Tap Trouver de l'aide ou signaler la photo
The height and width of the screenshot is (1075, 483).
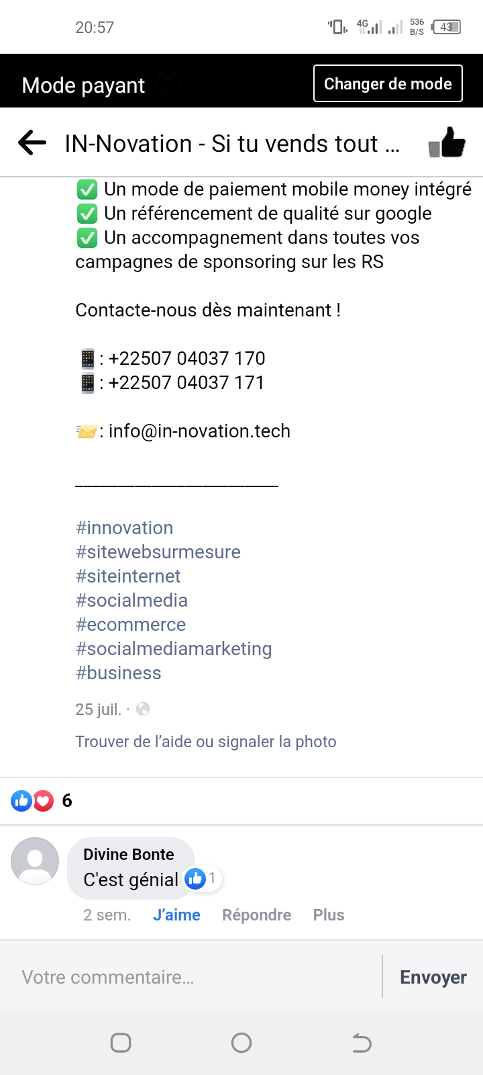click(206, 742)
